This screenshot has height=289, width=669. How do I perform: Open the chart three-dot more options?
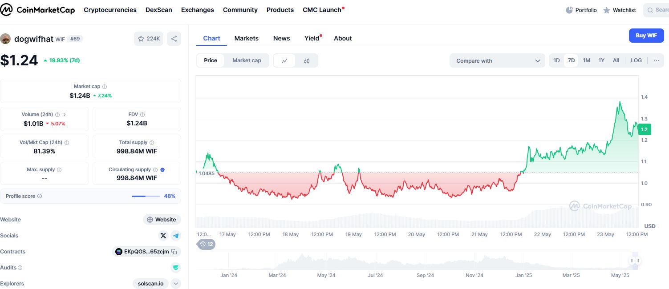(x=656, y=60)
